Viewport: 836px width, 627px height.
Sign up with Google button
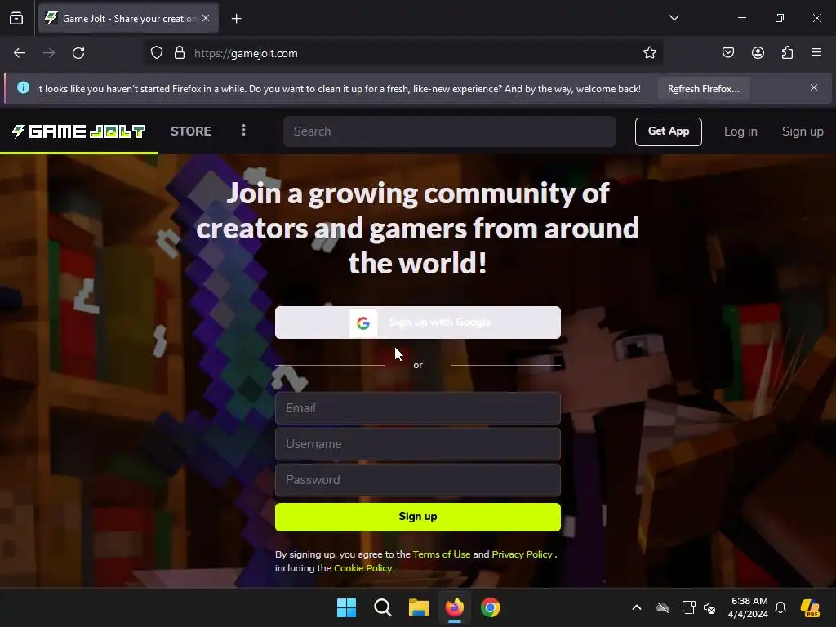pyautogui.click(x=418, y=322)
